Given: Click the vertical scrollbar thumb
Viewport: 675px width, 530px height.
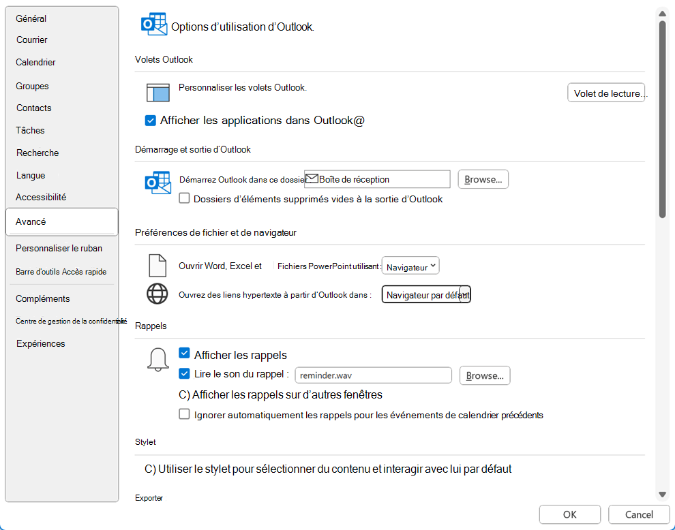Looking at the screenshot, I should 663,119.
